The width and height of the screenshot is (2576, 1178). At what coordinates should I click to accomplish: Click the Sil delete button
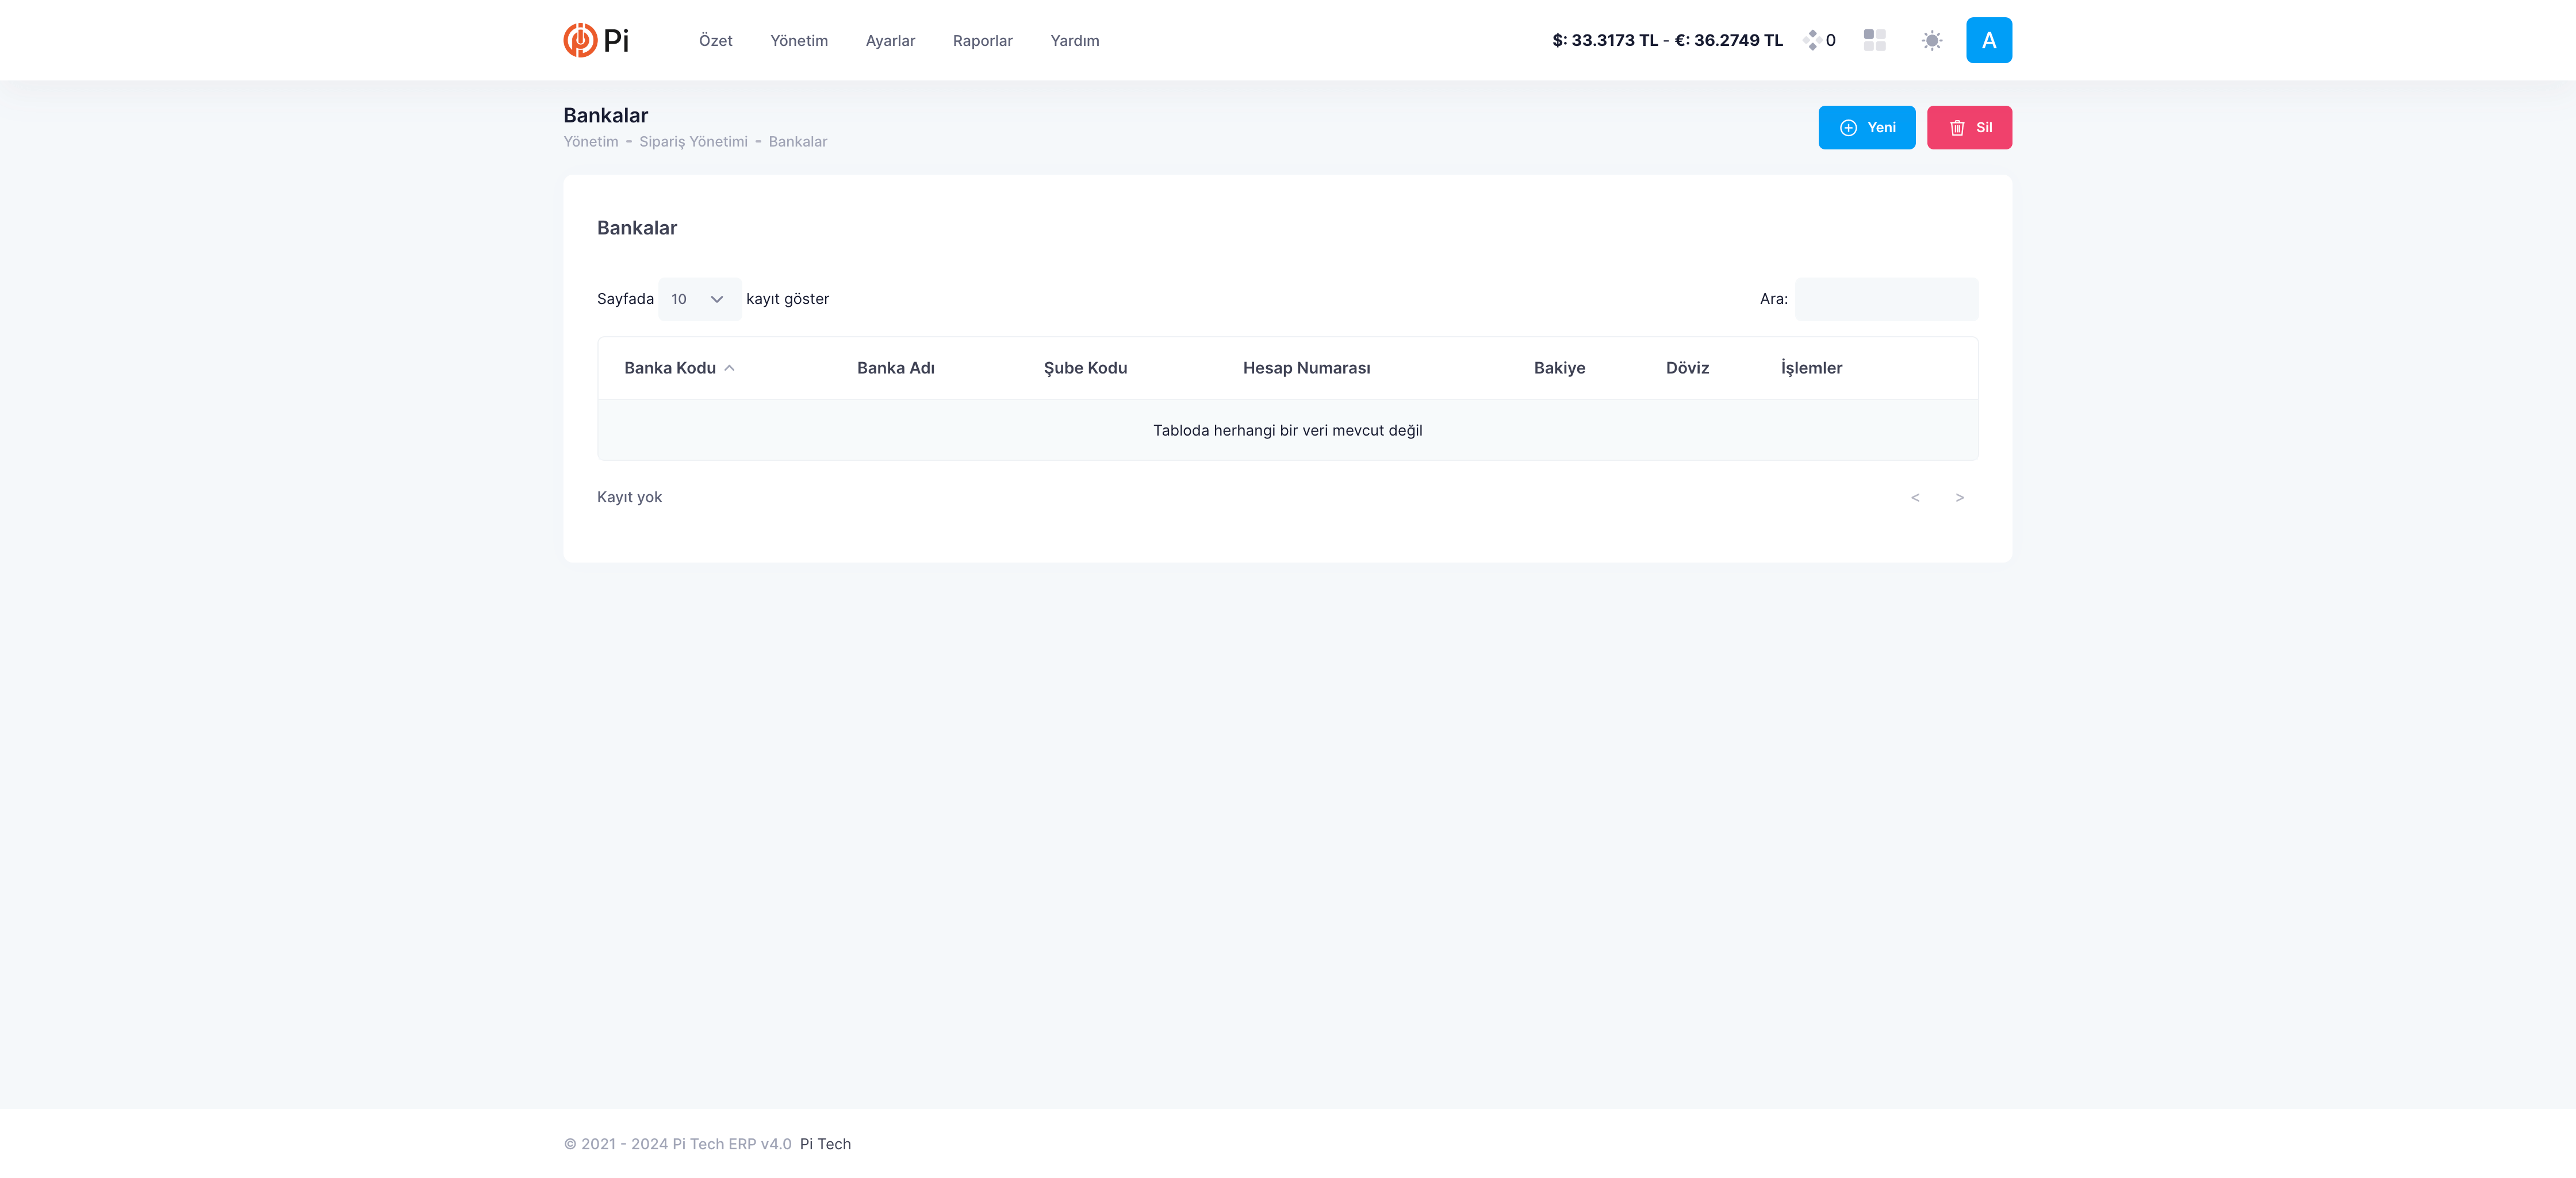coord(1968,127)
